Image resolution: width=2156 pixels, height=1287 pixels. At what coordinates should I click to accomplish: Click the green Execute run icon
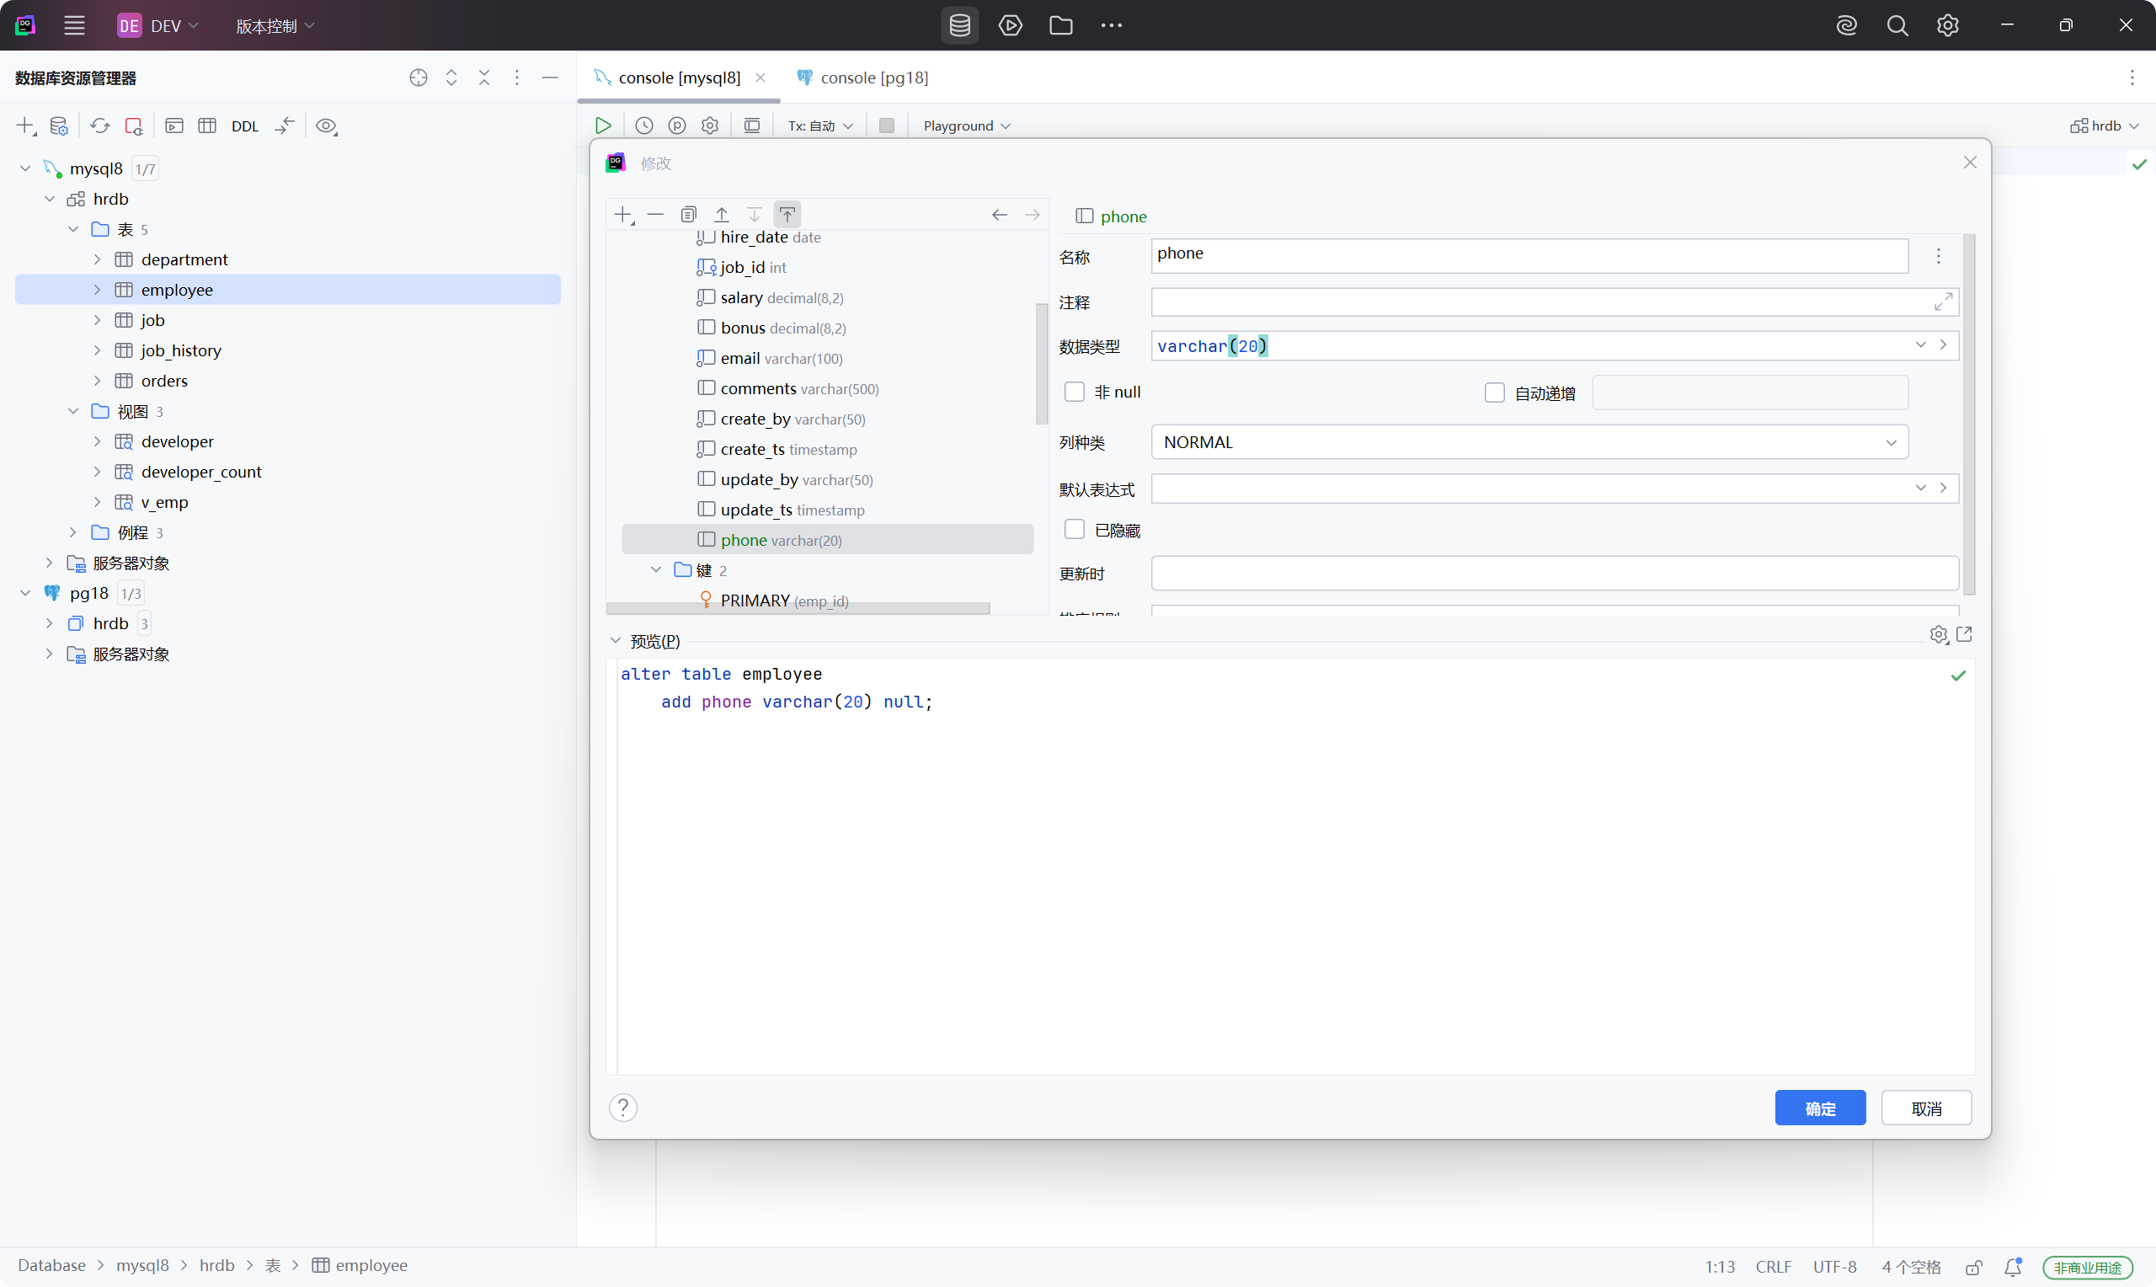click(x=602, y=125)
